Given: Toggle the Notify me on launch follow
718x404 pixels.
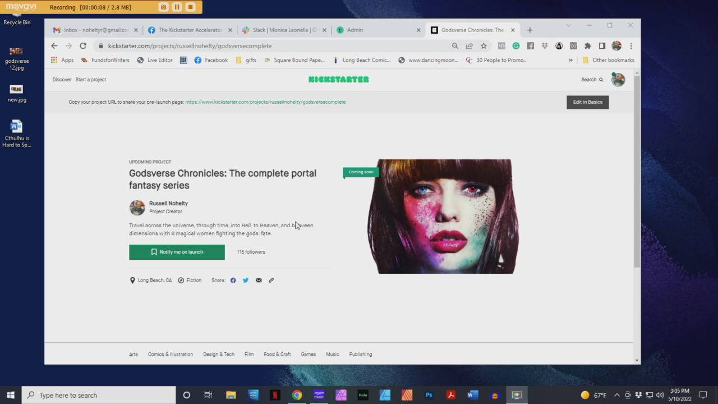Looking at the screenshot, I should pos(176,252).
